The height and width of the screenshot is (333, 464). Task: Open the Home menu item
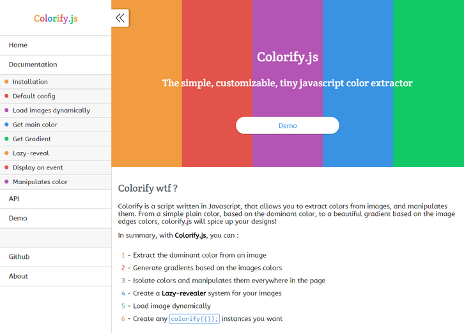coord(18,45)
